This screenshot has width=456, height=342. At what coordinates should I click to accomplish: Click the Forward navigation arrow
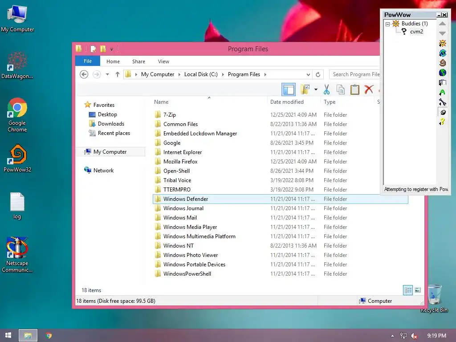click(x=97, y=74)
